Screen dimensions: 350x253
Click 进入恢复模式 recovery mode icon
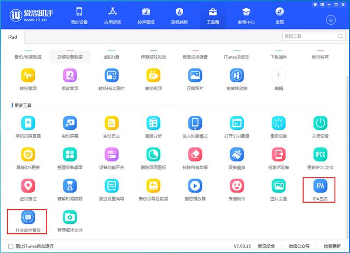click(195, 123)
